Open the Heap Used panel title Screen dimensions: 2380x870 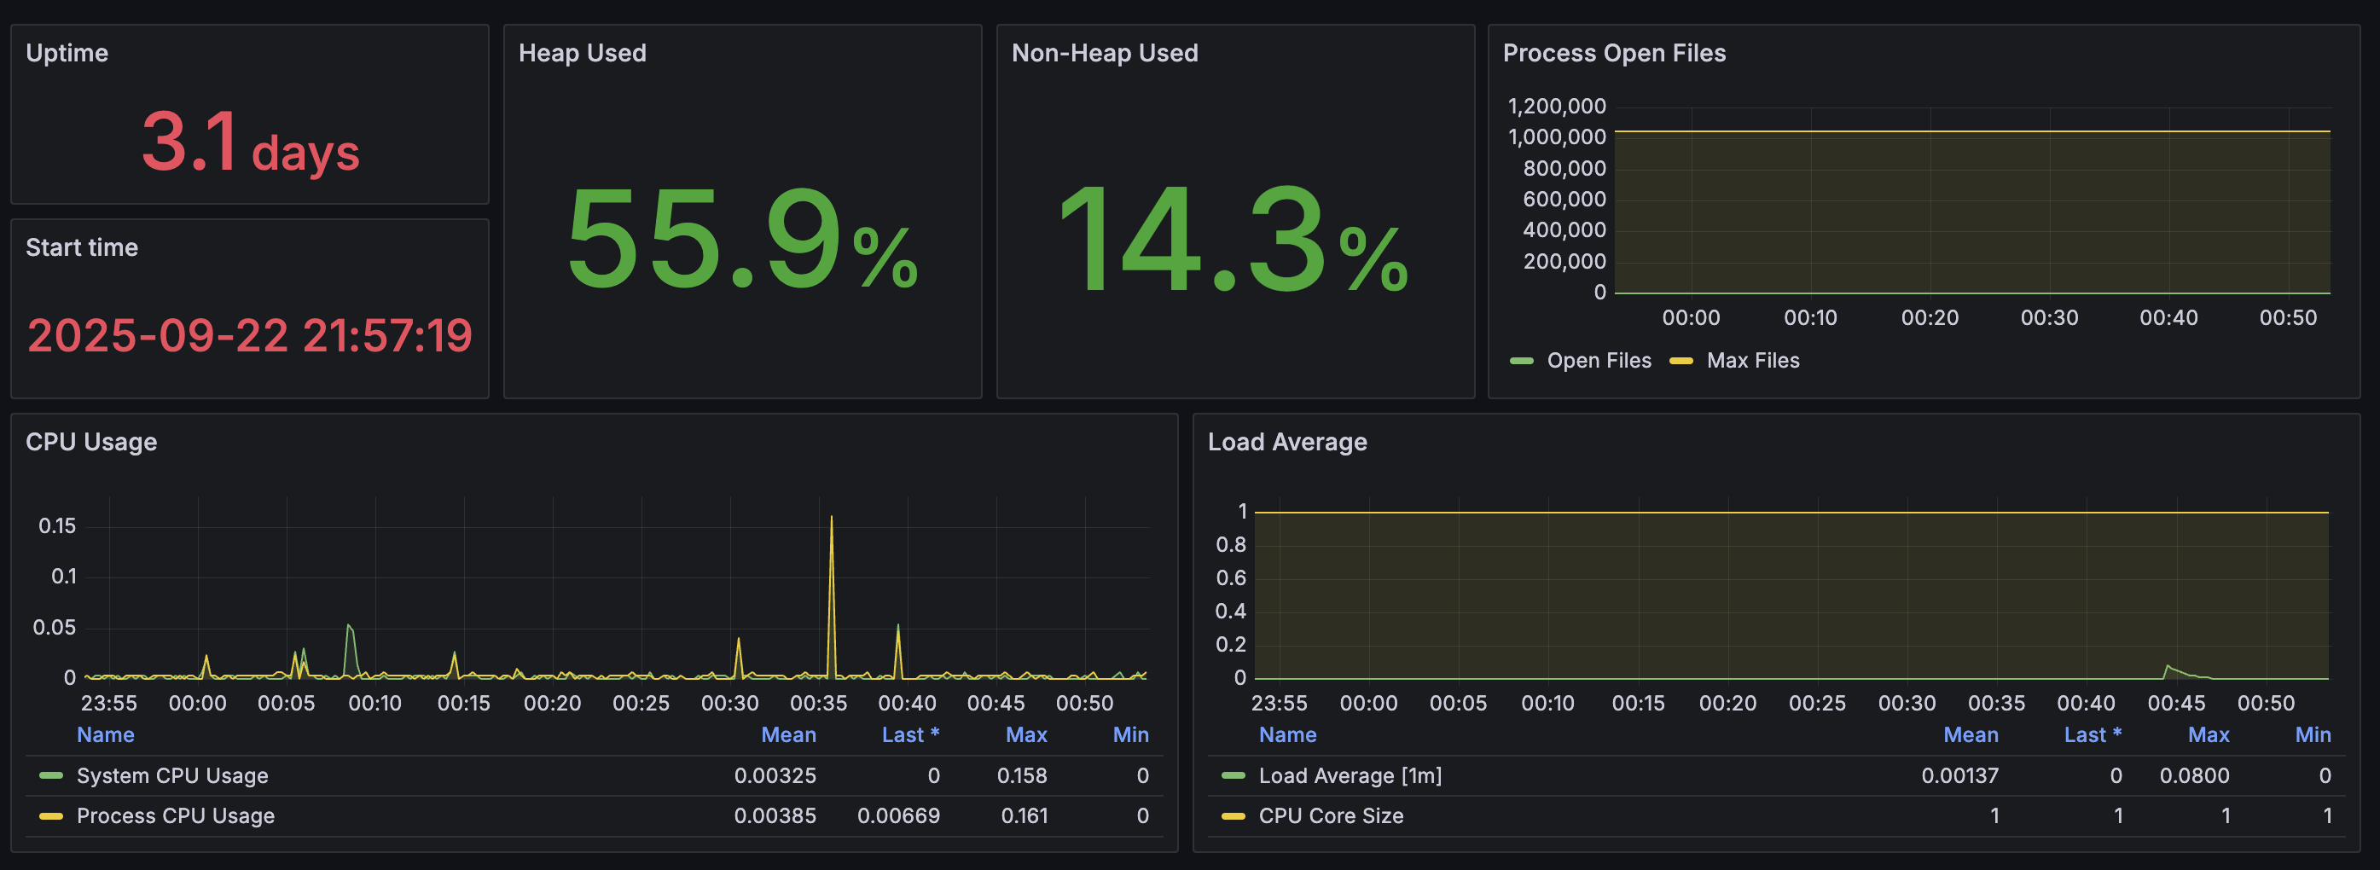click(x=582, y=53)
